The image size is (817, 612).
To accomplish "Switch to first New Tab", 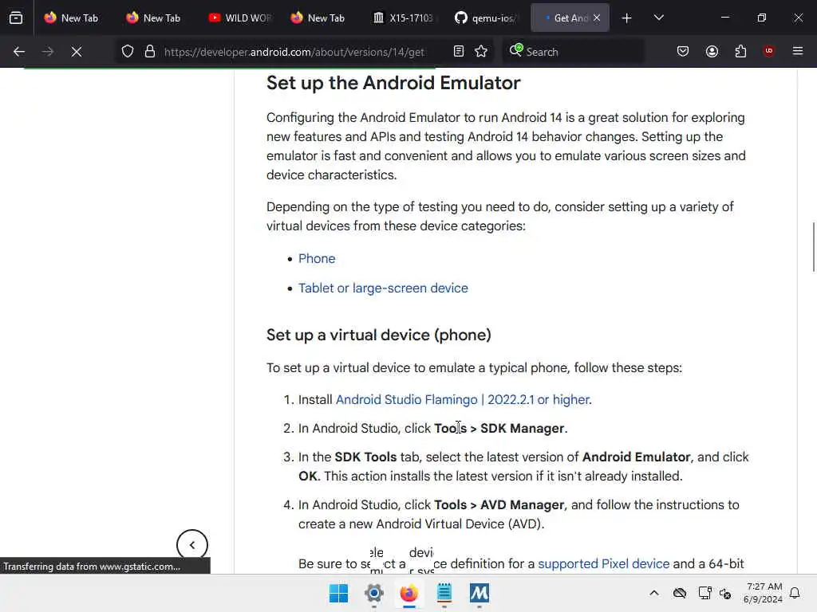I will [72, 18].
